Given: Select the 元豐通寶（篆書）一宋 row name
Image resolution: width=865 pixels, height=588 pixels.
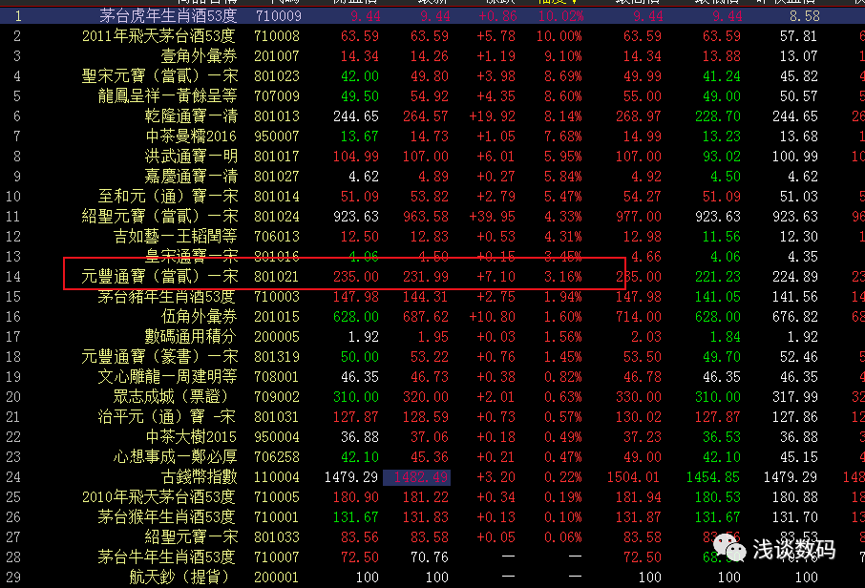Looking at the screenshot, I should pos(159,357).
